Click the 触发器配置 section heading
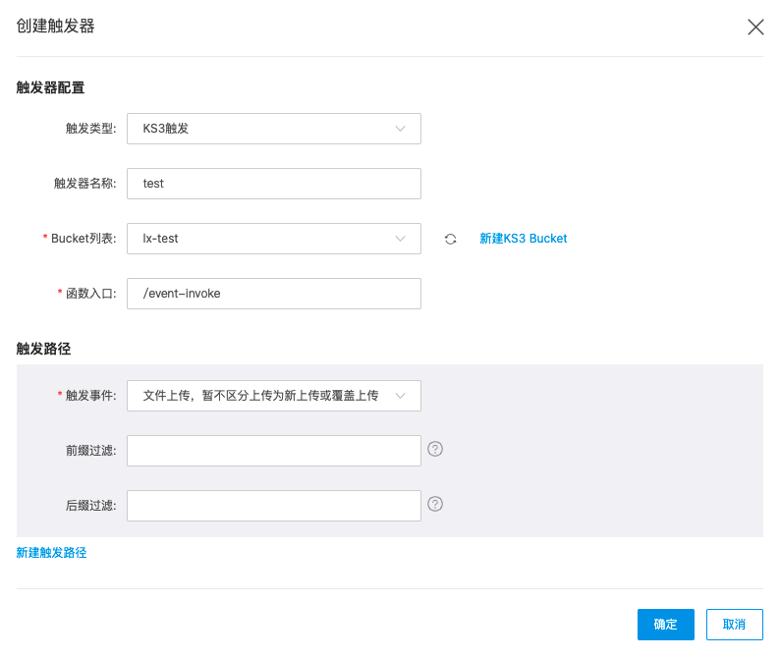The height and width of the screenshot is (658, 780). (51, 87)
